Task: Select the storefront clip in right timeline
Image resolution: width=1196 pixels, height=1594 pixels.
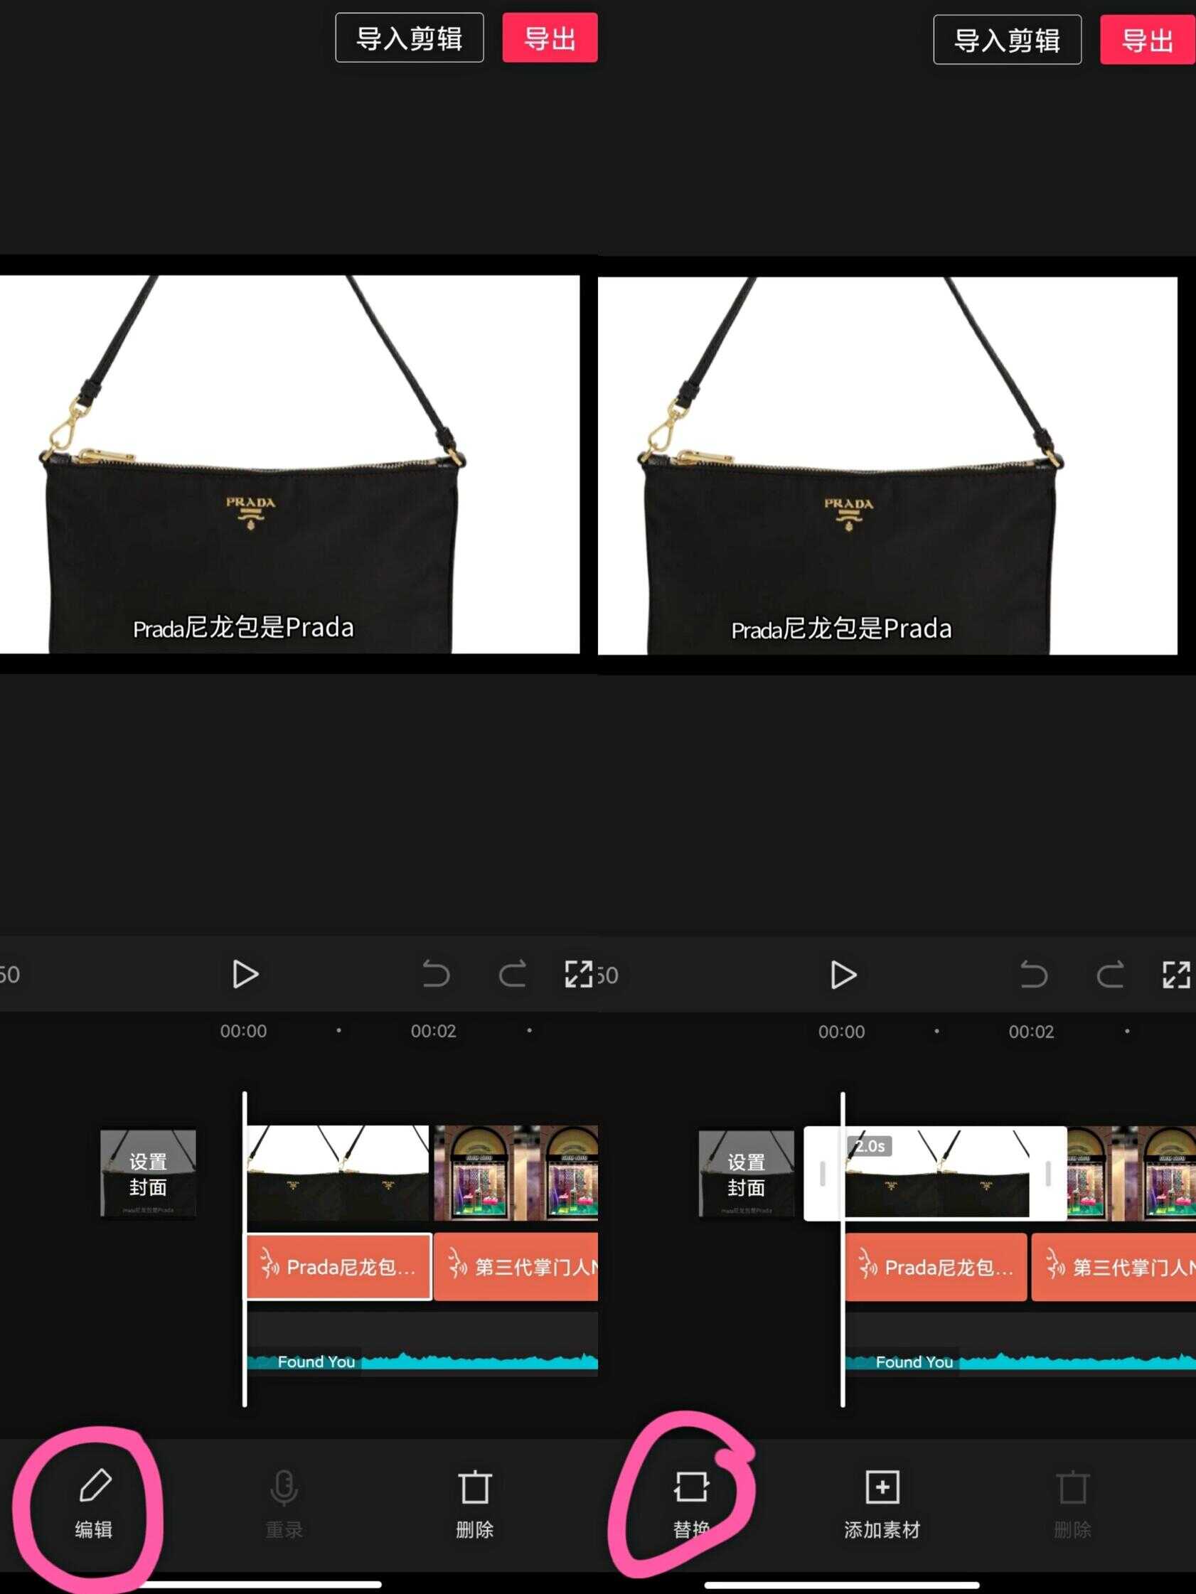Action: pyautogui.click(x=1131, y=1174)
